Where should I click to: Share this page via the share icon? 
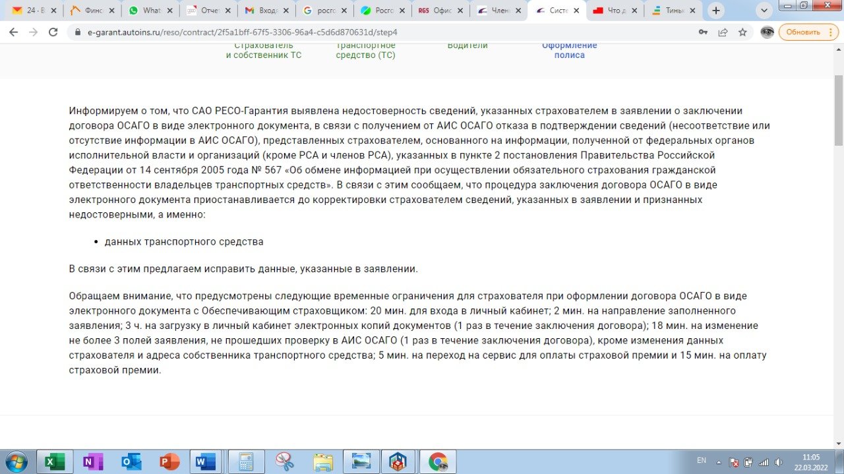(x=723, y=32)
